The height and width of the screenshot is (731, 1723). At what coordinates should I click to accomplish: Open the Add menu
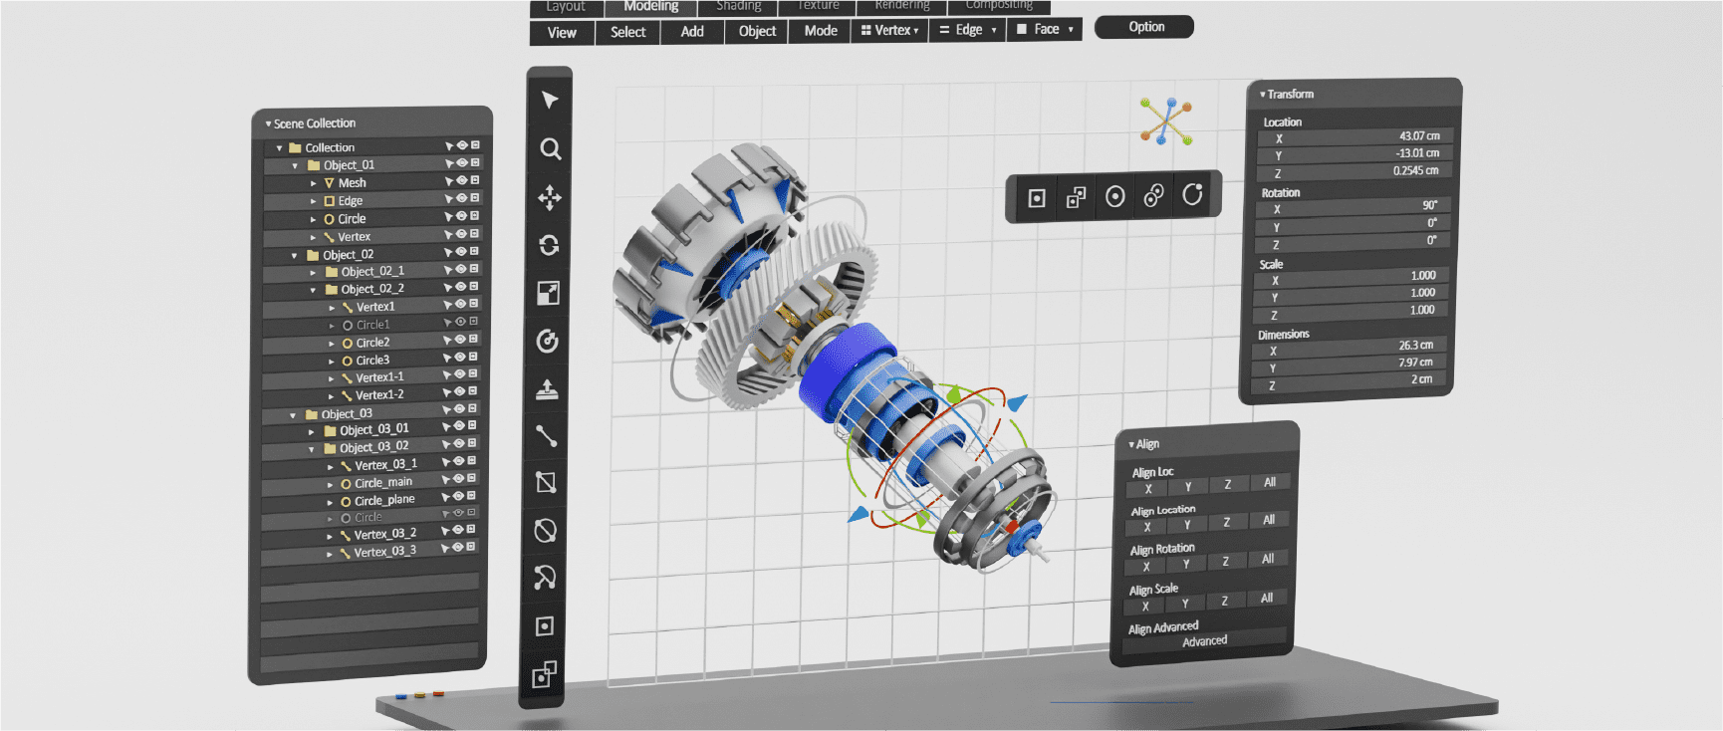[x=692, y=32]
